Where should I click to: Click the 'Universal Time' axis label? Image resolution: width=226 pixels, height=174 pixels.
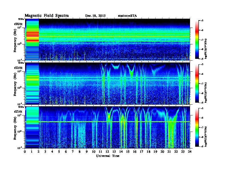pyautogui.click(x=108, y=156)
